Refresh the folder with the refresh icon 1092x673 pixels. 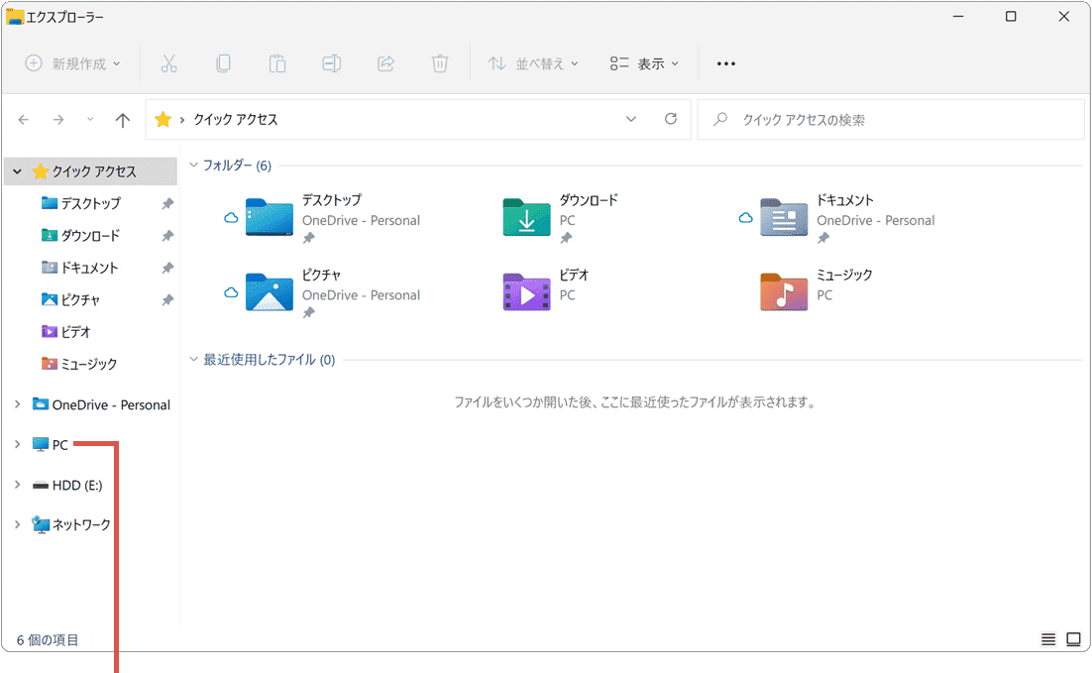670,119
